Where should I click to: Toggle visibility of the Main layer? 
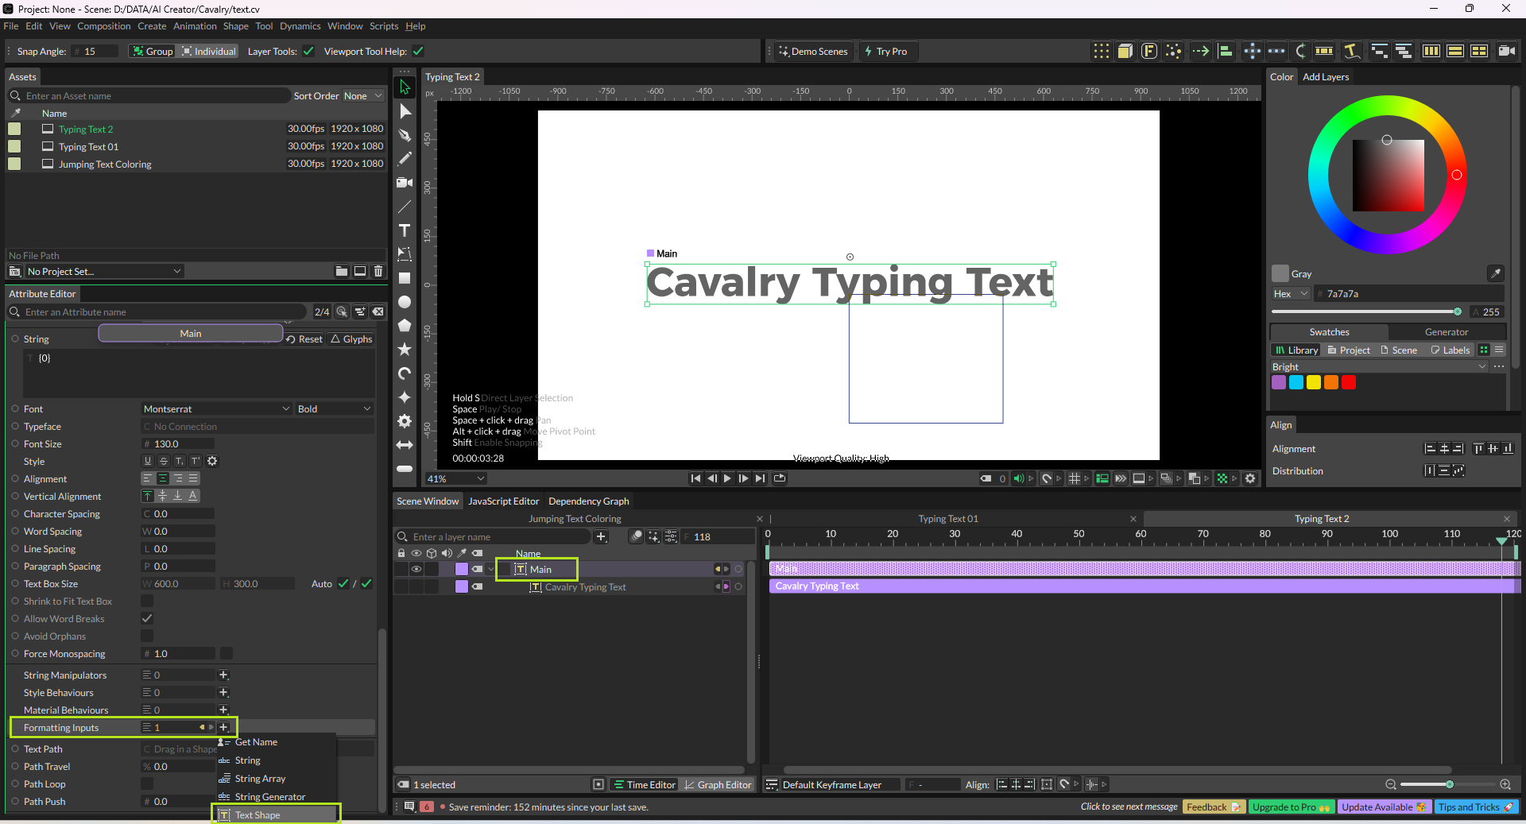coord(416,569)
